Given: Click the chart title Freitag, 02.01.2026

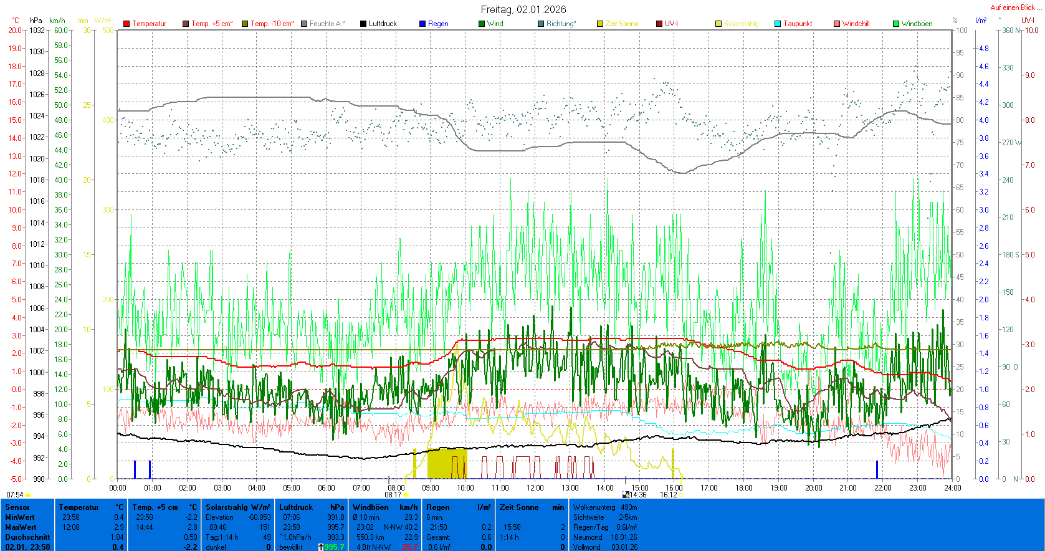Looking at the screenshot, I should pos(523,9).
